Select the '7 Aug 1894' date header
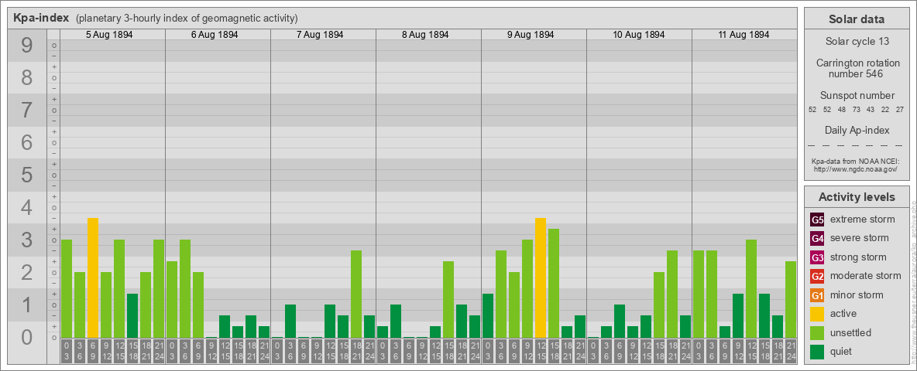 (x=320, y=35)
